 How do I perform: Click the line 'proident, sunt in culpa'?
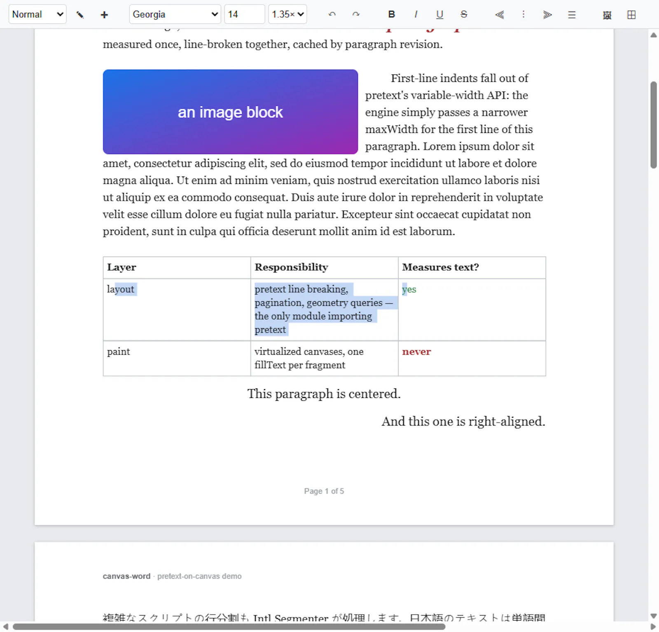click(x=279, y=231)
